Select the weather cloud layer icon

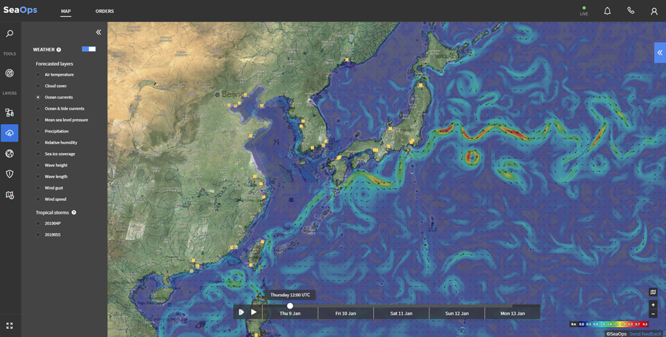(x=9, y=133)
